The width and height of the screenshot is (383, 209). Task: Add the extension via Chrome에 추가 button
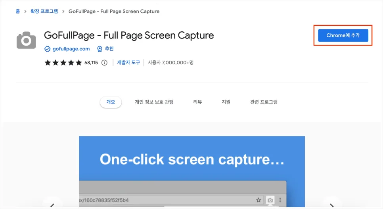click(x=343, y=35)
